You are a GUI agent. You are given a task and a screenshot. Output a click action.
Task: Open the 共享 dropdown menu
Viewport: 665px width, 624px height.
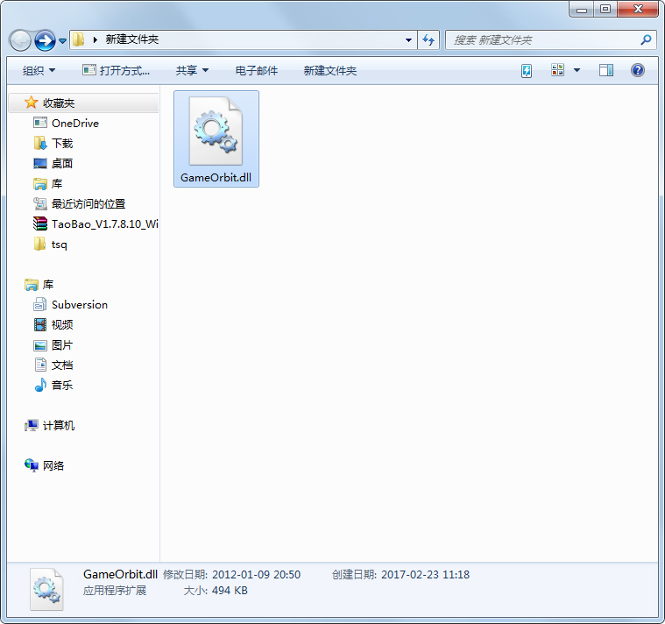[x=192, y=70]
